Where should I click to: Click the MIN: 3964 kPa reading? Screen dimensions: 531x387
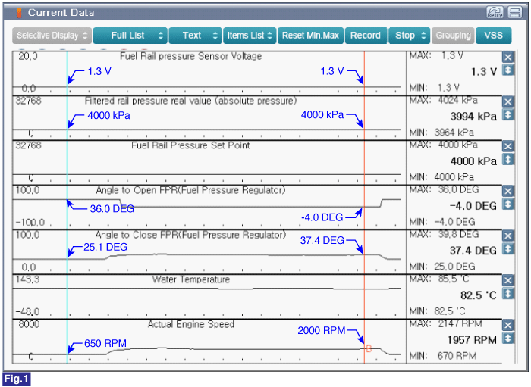[x=441, y=132]
